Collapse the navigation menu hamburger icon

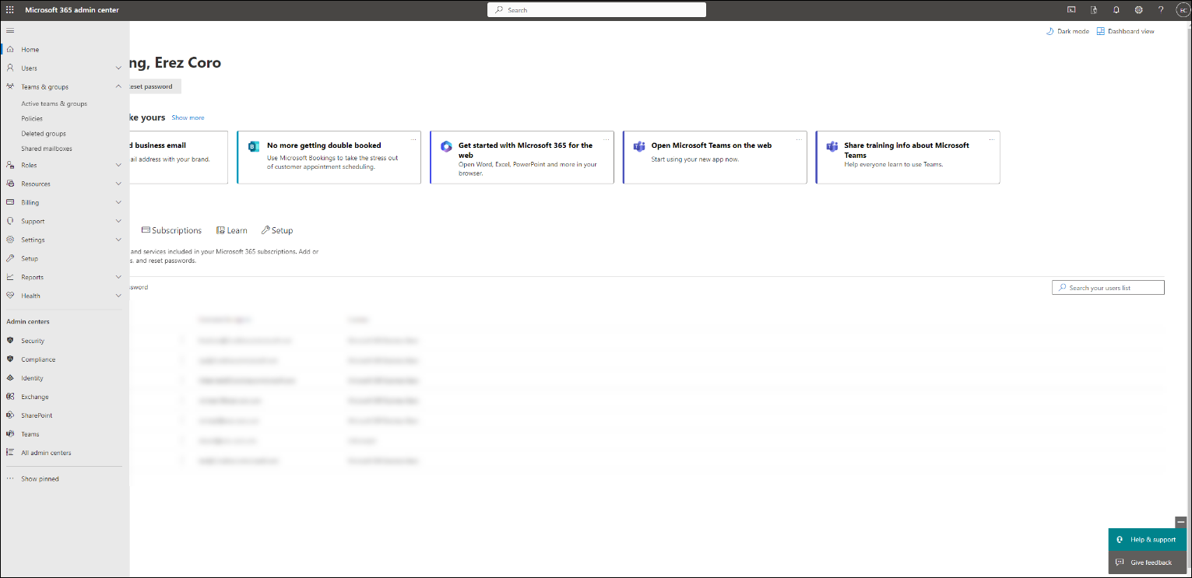click(10, 30)
